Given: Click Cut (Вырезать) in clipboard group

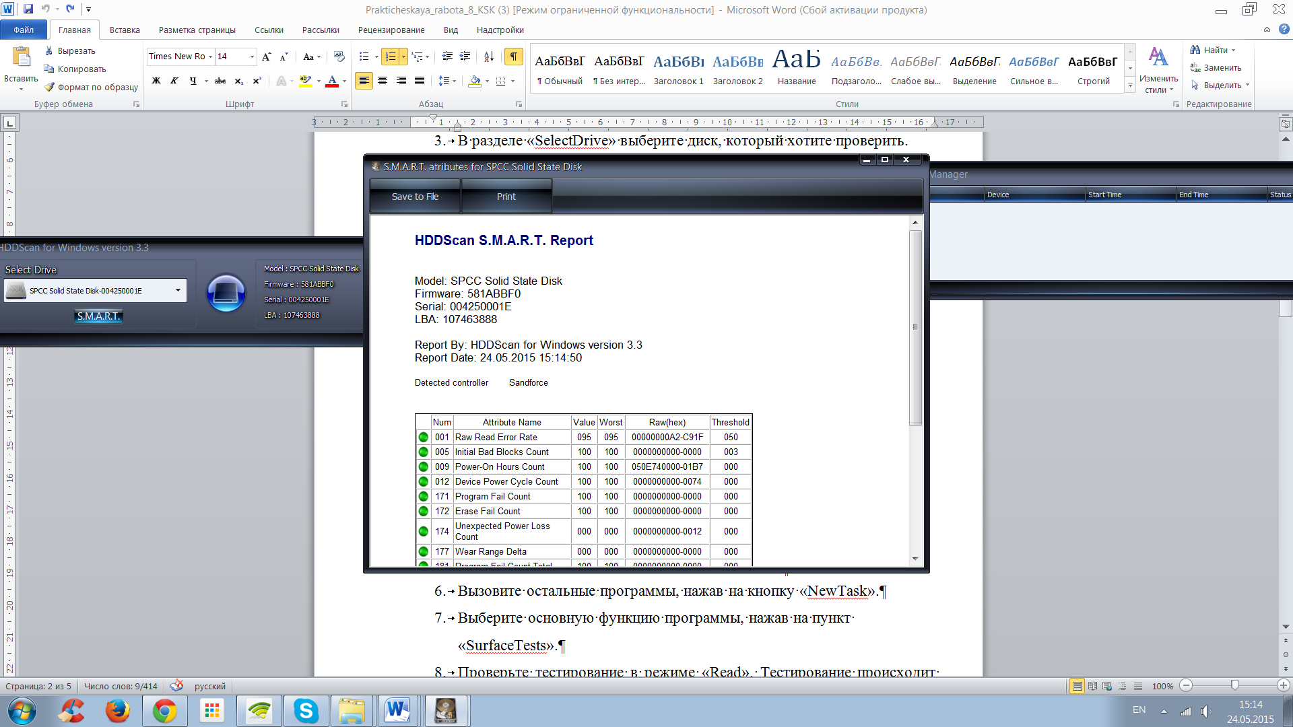Looking at the screenshot, I should [x=70, y=50].
